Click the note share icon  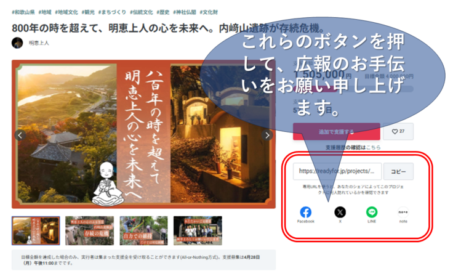click(403, 213)
